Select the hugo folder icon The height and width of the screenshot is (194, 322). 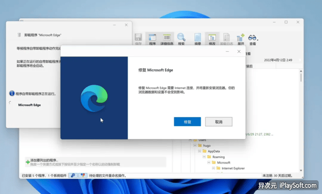click(x=200, y=146)
